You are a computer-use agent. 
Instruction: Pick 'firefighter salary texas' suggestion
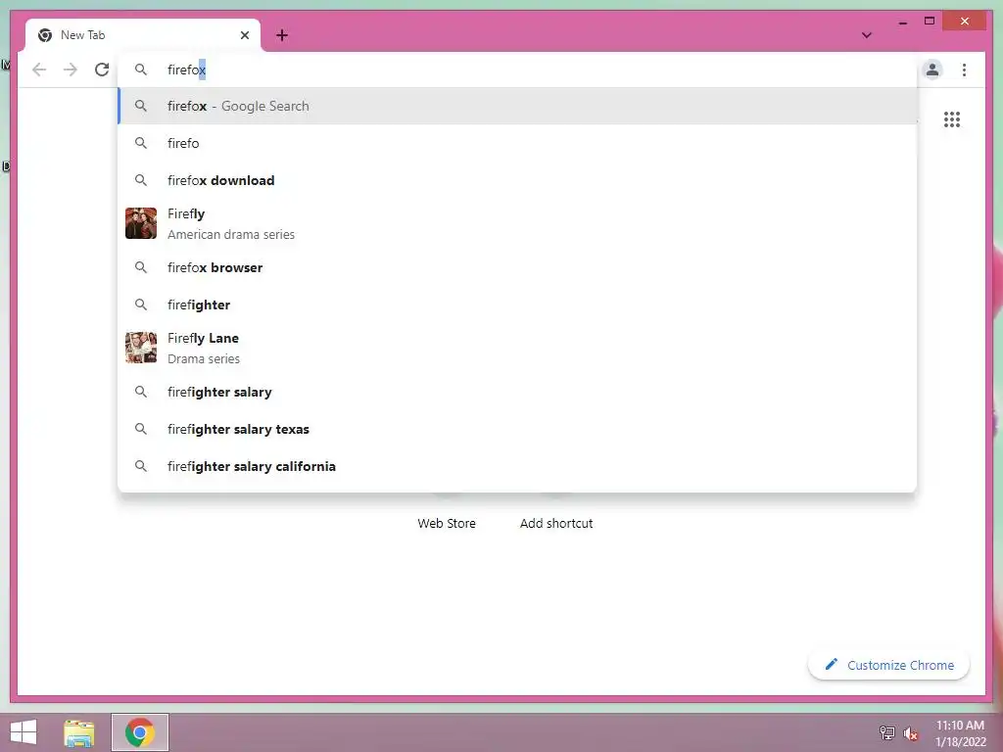[517, 429]
